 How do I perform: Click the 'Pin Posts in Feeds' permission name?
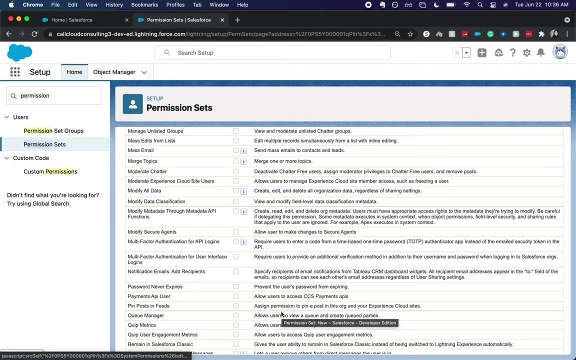point(148,306)
